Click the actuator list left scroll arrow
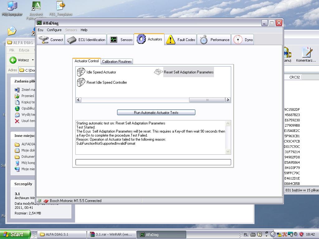The image size is (319, 239). (79, 100)
